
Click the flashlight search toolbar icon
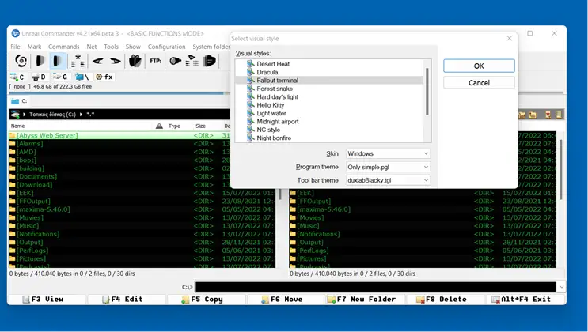(x=175, y=61)
